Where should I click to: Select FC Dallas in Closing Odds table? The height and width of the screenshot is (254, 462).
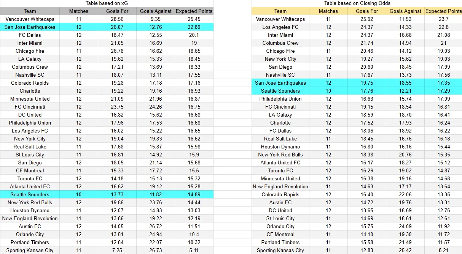(x=280, y=131)
